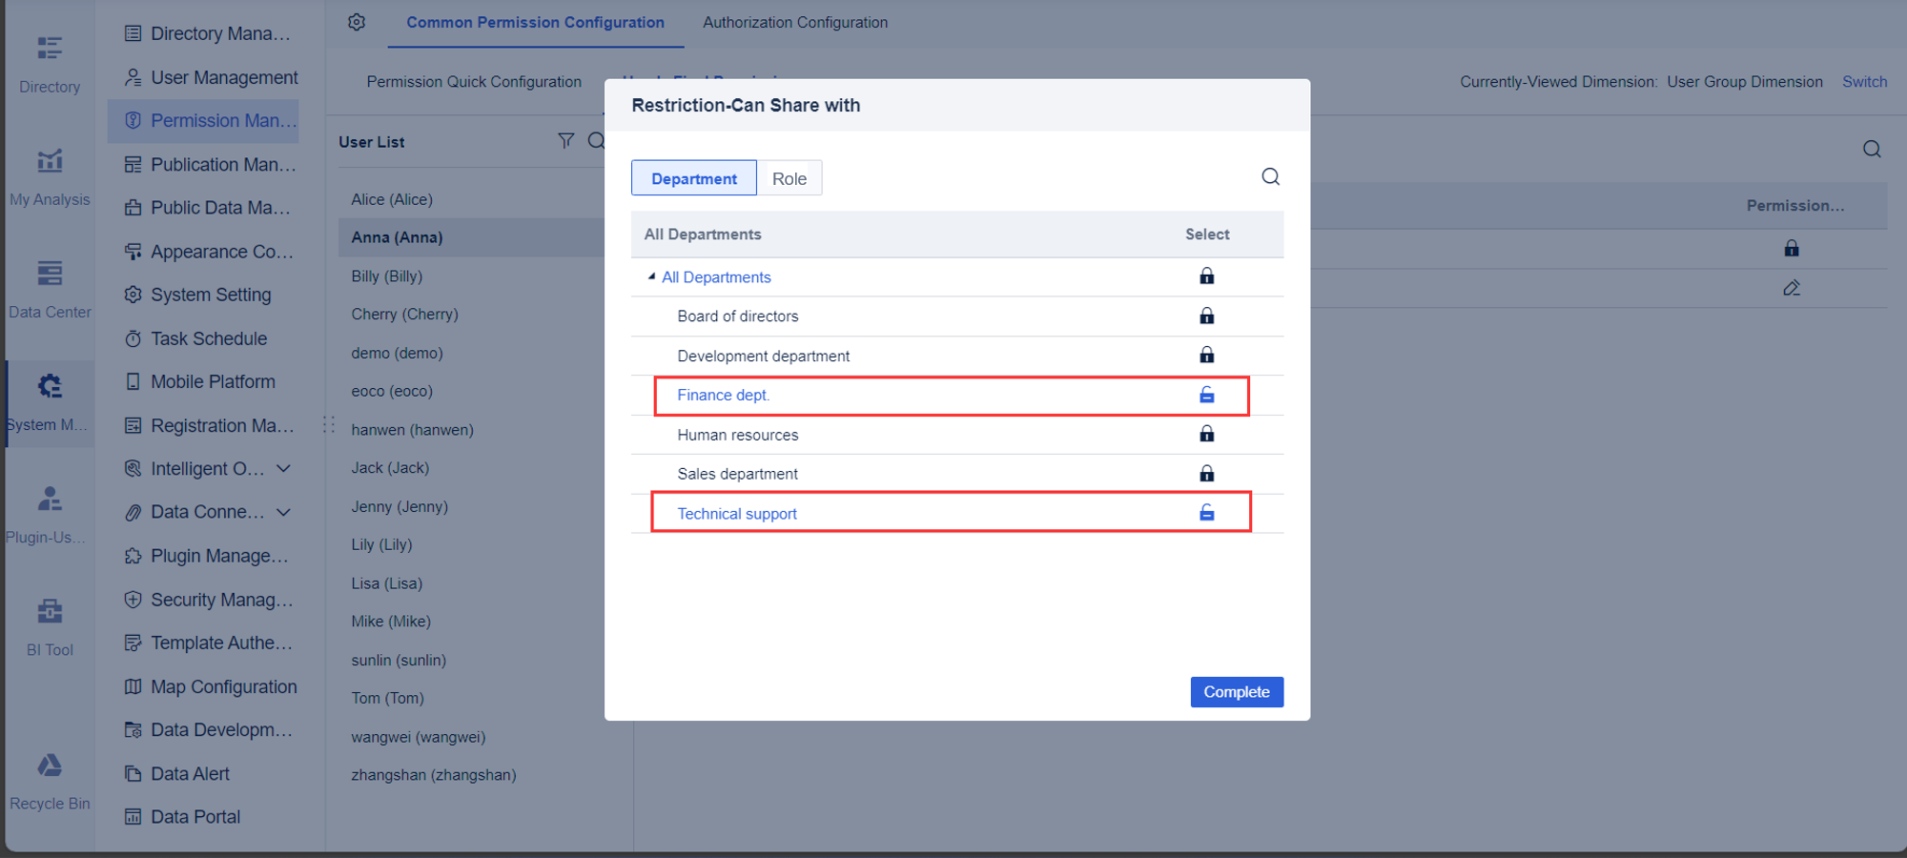Screen dimensions: 1907x858
Task: Click the Switch link for viewing dimension
Action: tap(1864, 81)
